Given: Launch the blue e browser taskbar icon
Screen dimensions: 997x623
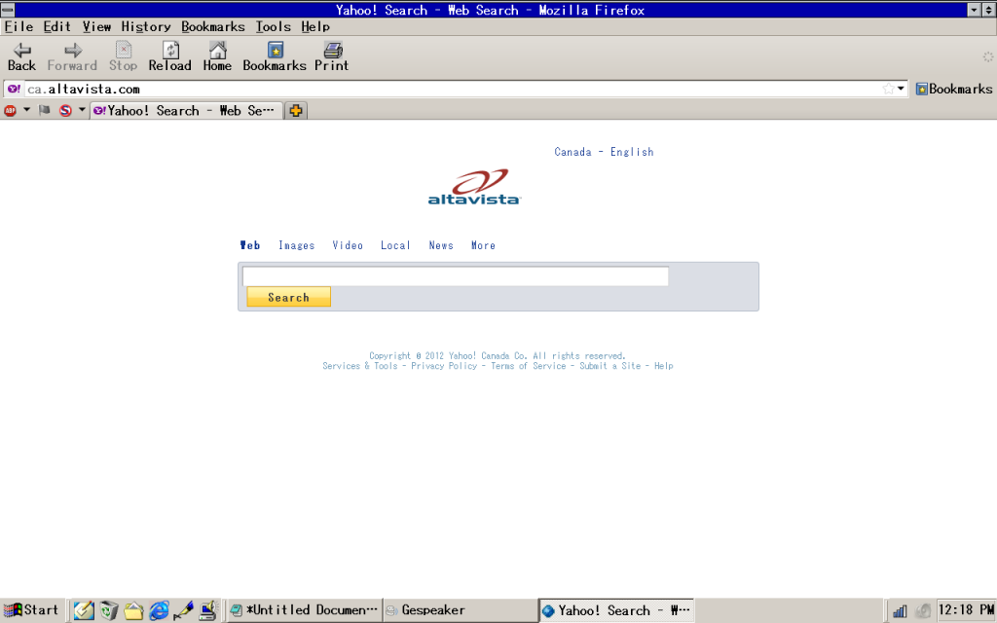Looking at the screenshot, I should coord(159,610).
